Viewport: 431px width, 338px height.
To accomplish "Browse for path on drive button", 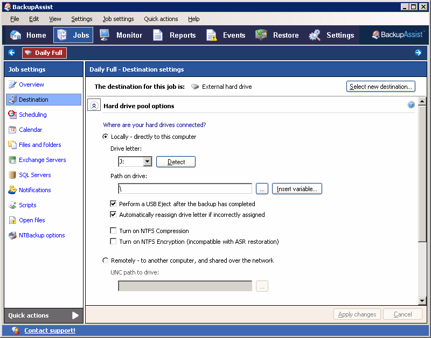I will pyautogui.click(x=262, y=189).
